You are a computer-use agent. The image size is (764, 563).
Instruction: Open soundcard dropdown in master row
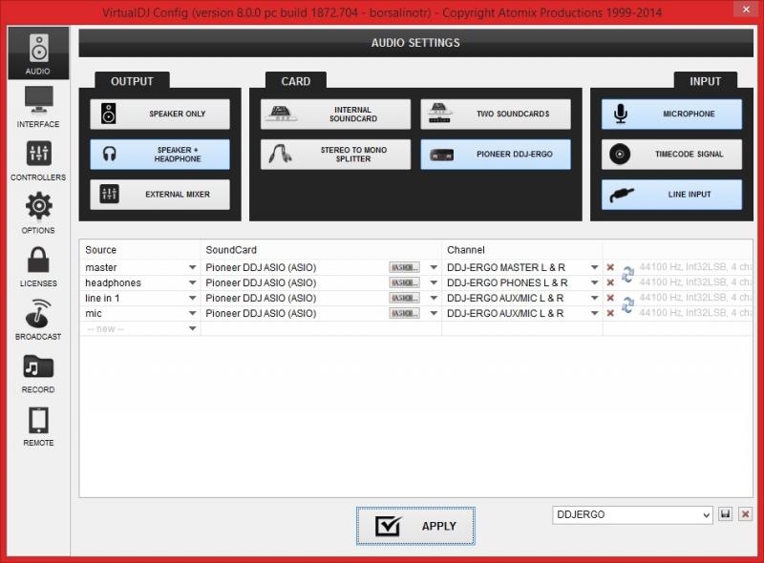click(434, 267)
